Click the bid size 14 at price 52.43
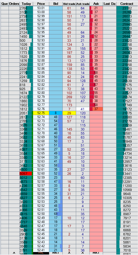138x255 pixels. (56, 242)
